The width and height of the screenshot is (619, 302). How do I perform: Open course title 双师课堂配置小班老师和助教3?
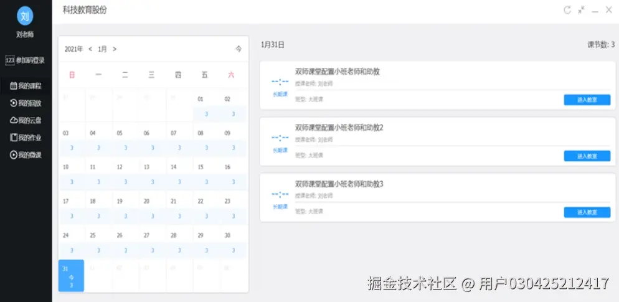[x=339, y=184]
